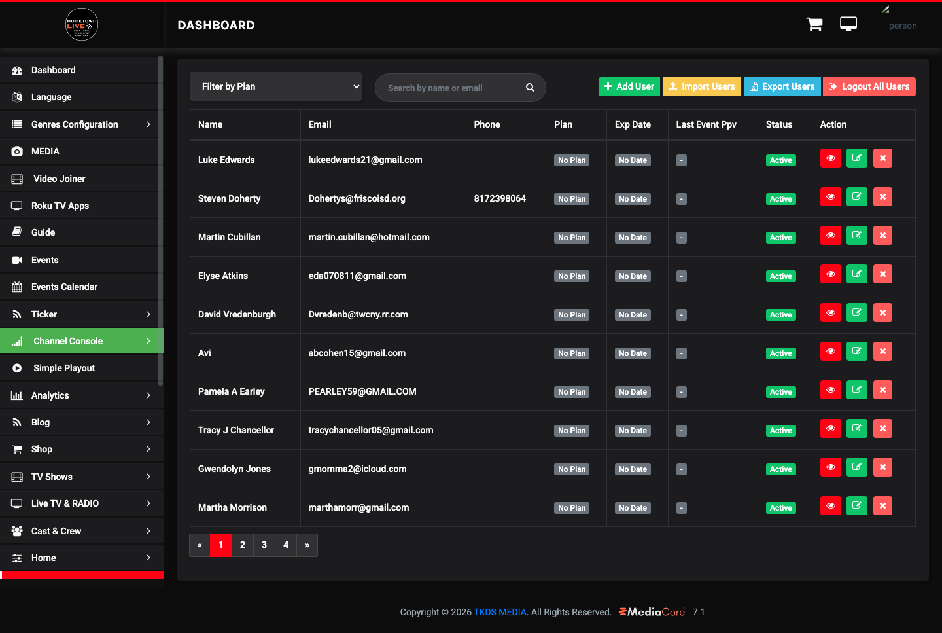
Task: Delete user Steven Doherty
Action: tap(882, 197)
